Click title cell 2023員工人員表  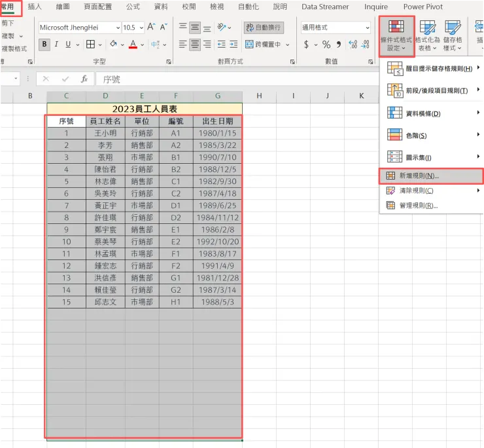pos(145,109)
